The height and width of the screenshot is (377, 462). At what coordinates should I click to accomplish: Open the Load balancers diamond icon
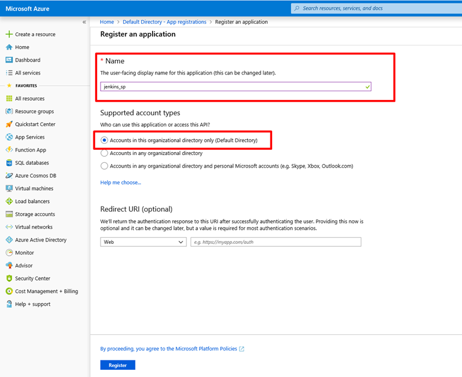coord(9,201)
